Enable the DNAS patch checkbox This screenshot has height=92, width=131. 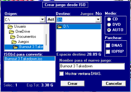click(108, 45)
